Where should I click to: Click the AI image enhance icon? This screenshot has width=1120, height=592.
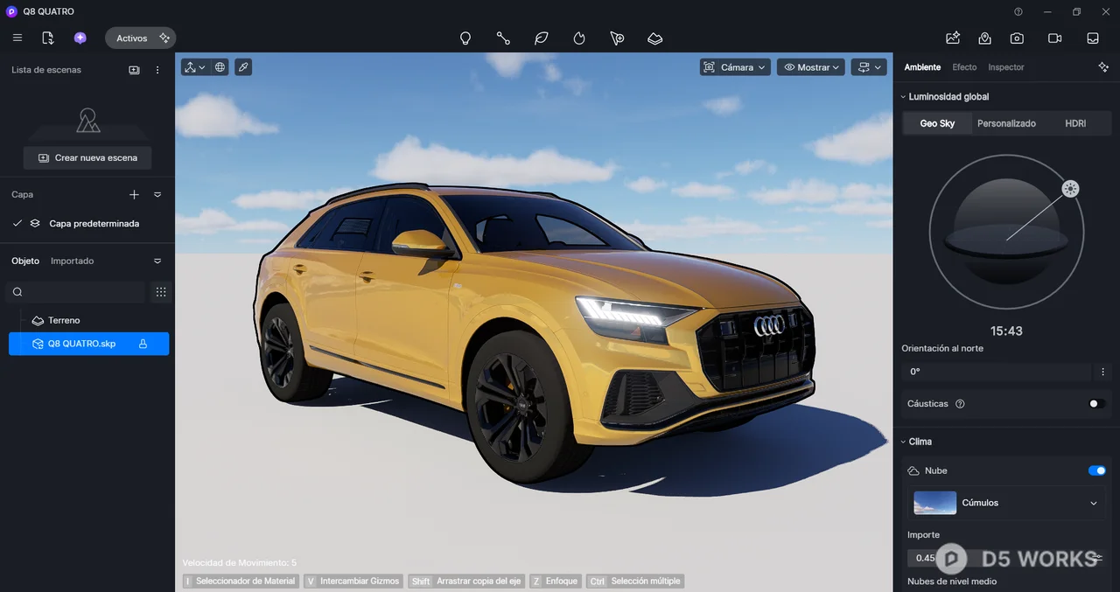coord(953,38)
